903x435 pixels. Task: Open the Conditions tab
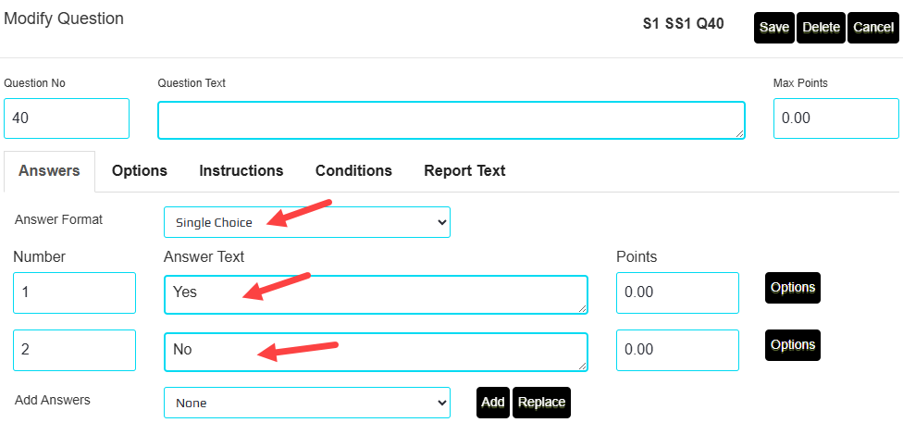coord(353,171)
